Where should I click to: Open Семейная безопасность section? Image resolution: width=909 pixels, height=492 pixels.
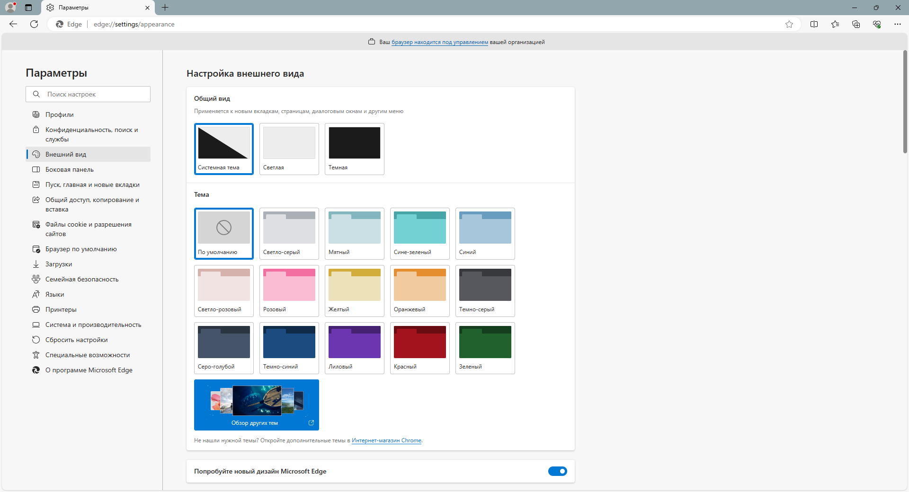(88, 279)
